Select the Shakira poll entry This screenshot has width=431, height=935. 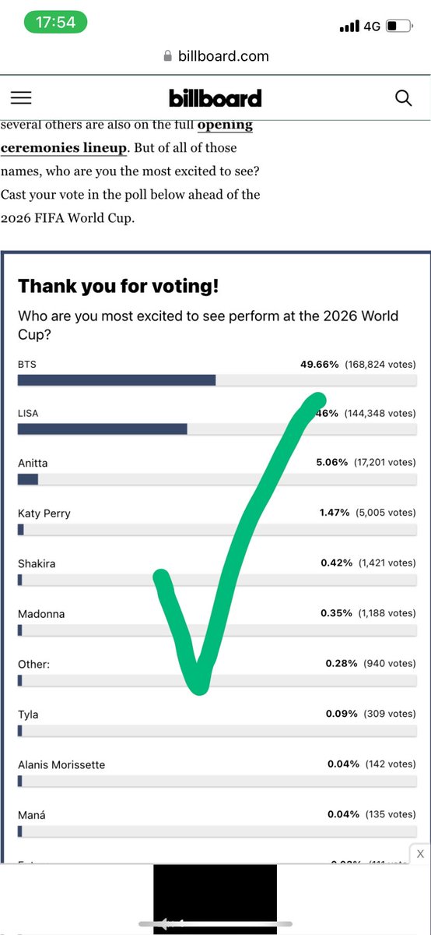point(217,571)
